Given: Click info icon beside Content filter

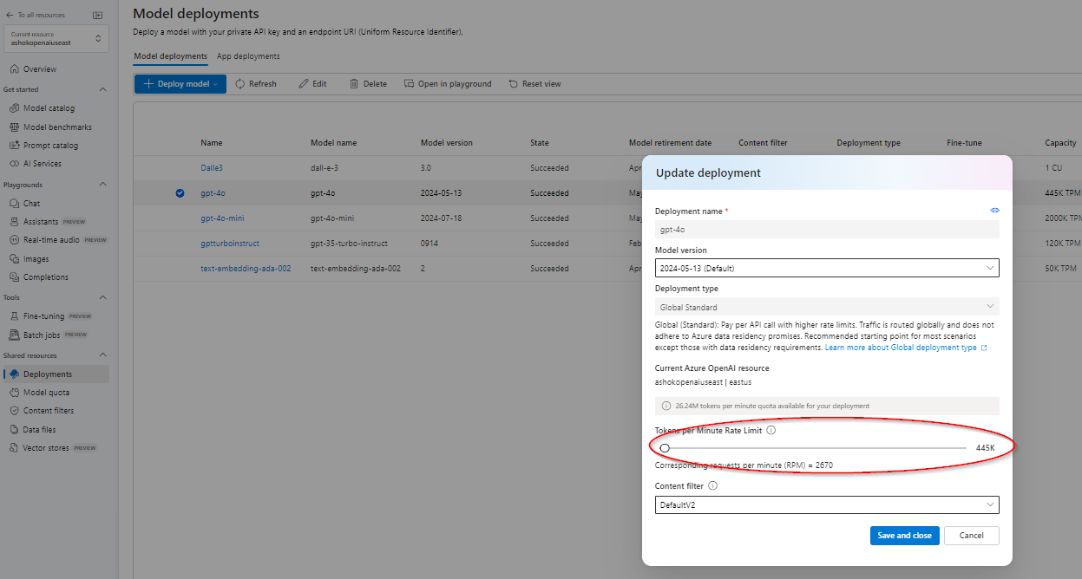Looking at the screenshot, I should (x=713, y=486).
